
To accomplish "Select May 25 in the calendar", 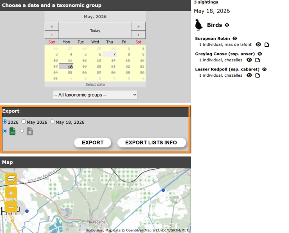I will tap(66, 73).
